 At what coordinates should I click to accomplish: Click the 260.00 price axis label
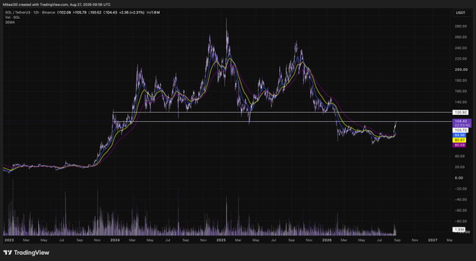[461, 37]
